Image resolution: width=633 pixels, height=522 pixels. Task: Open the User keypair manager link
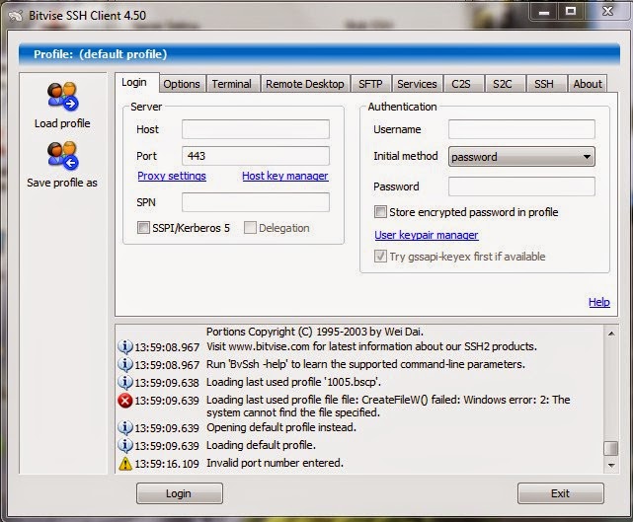click(x=427, y=235)
